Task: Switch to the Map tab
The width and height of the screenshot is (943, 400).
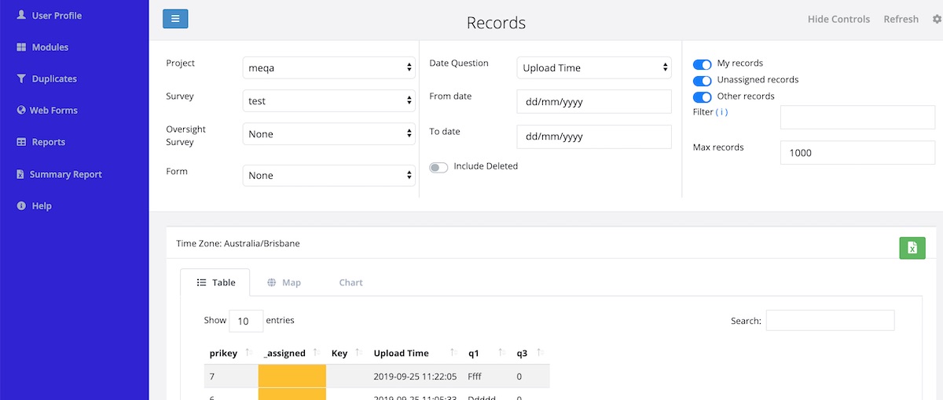Action: [284, 282]
